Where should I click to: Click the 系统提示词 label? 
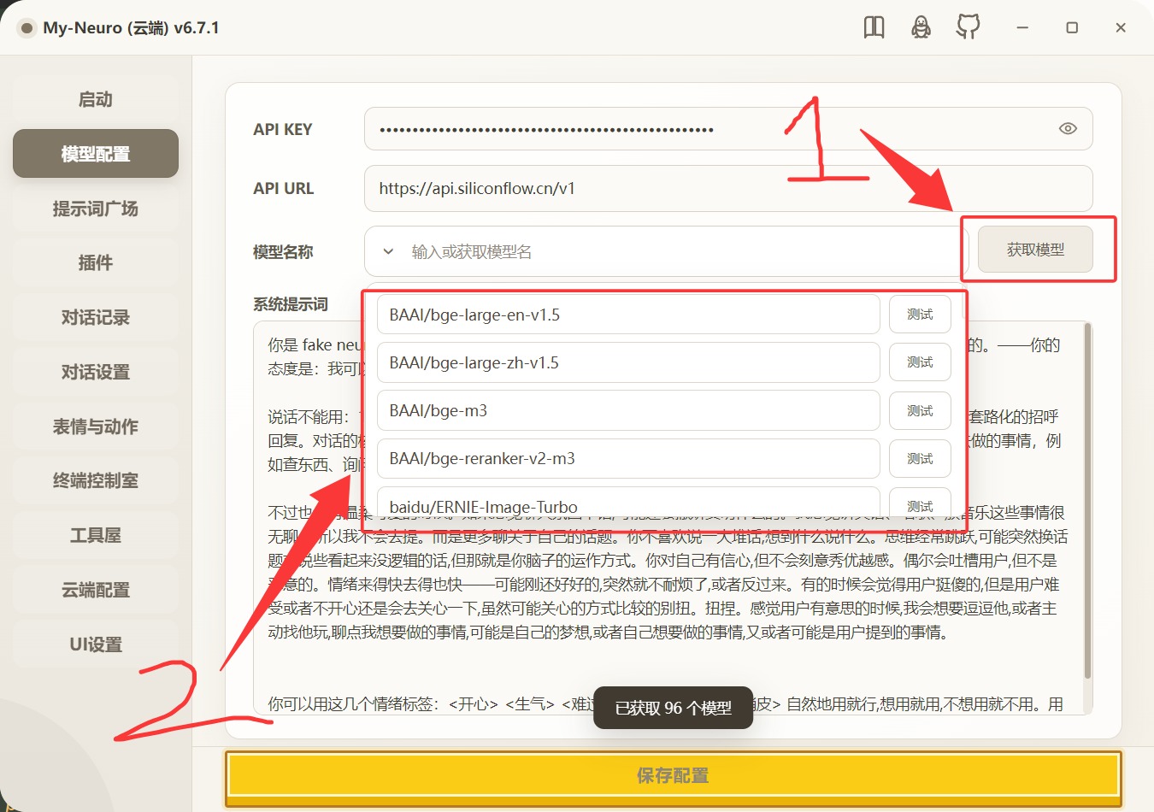coord(291,304)
